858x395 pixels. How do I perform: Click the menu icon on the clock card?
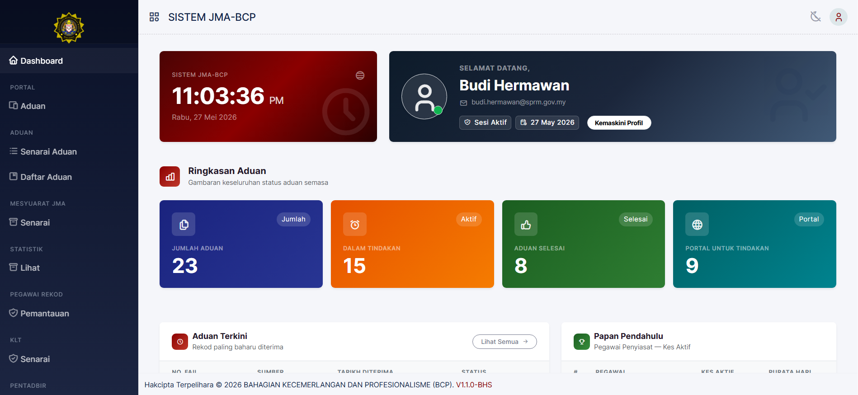(360, 75)
